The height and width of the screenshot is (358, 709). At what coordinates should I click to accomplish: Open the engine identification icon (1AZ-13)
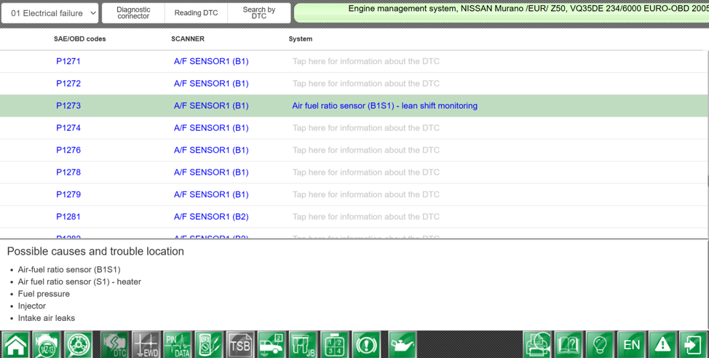pyautogui.click(x=47, y=344)
